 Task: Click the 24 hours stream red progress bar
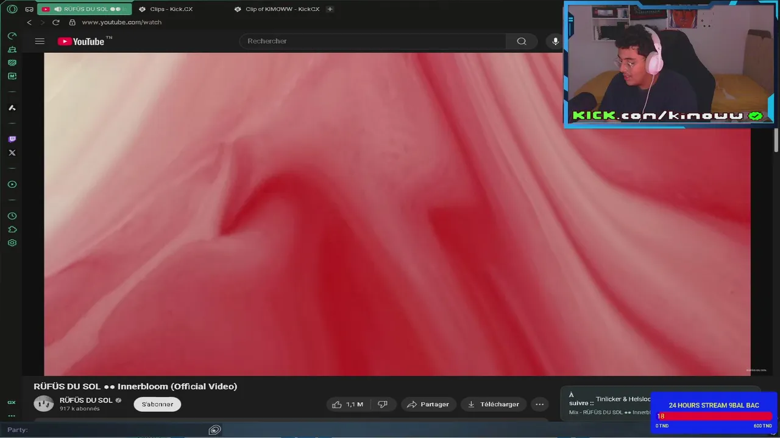[714, 416]
